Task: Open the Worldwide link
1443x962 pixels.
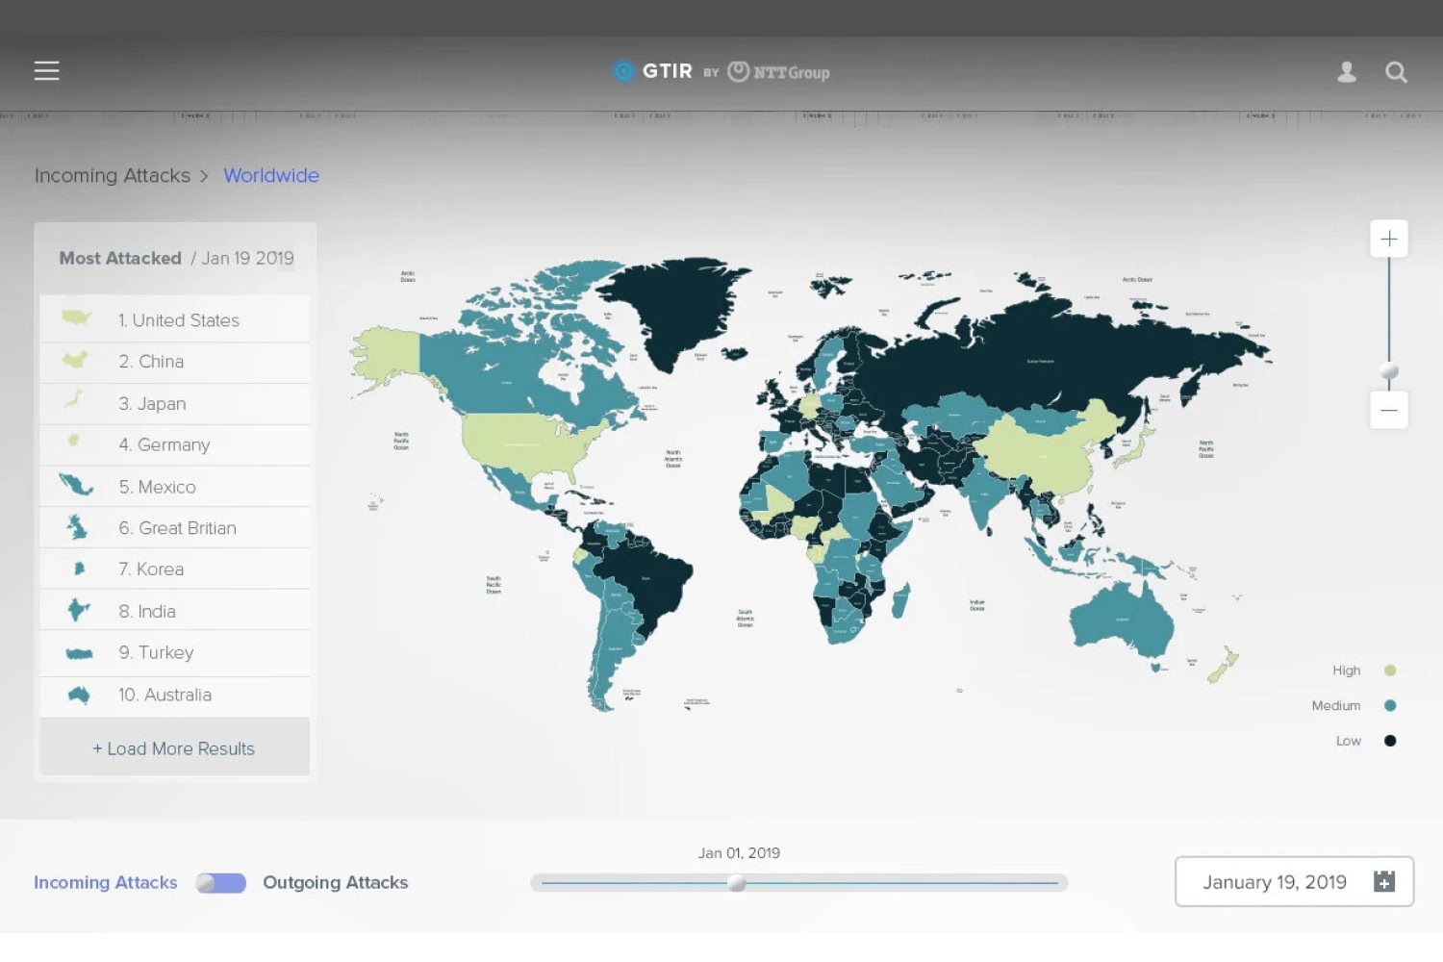Action: (x=271, y=175)
